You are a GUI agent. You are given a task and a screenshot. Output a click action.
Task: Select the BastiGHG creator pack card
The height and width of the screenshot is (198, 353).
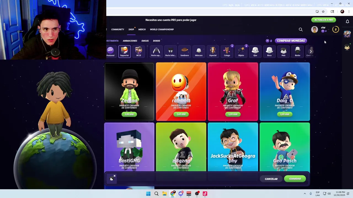click(129, 147)
